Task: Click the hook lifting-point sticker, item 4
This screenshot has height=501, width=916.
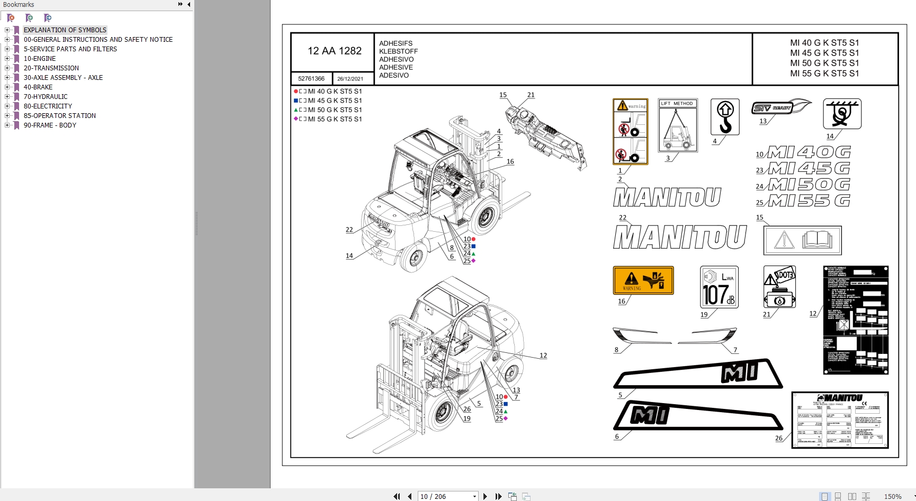Action: [725, 117]
